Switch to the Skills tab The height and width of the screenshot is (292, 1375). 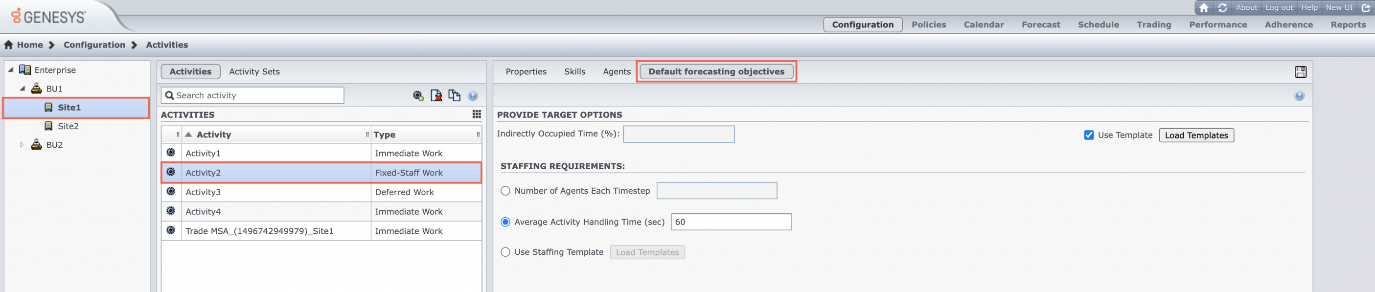coord(574,71)
